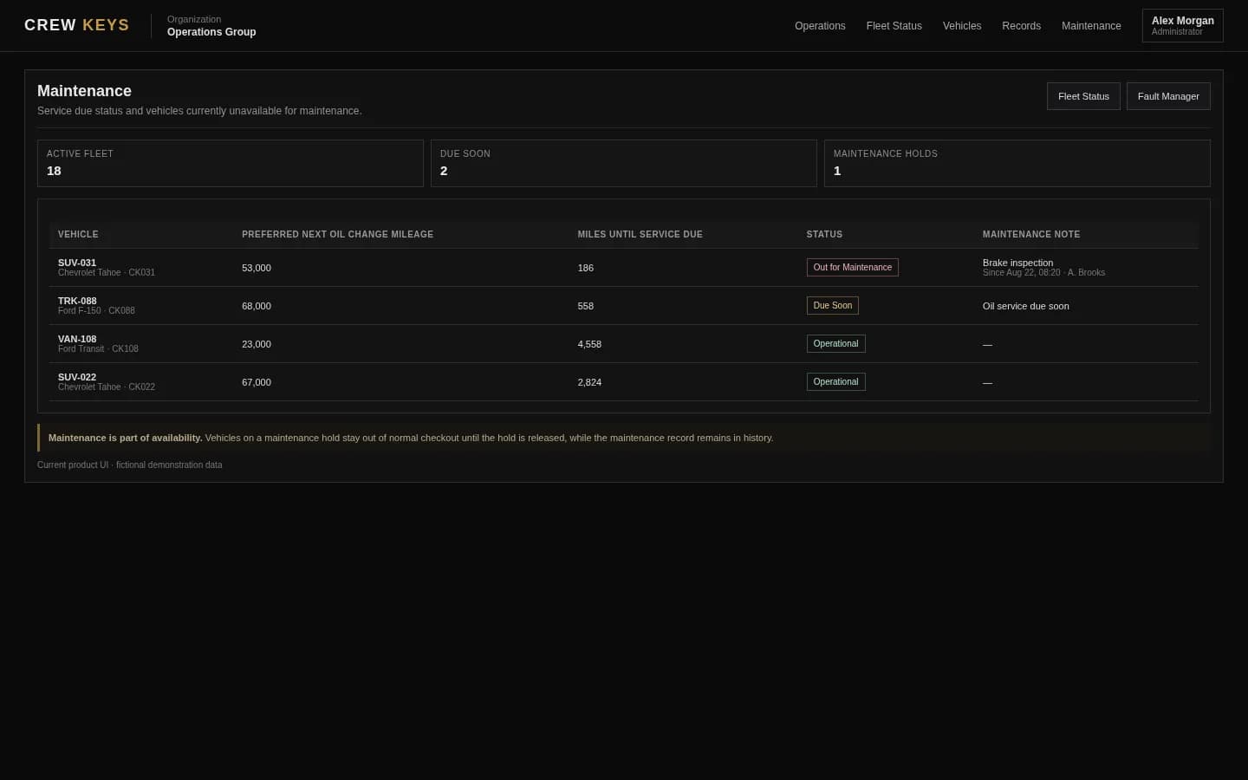This screenshot has width=1248, height=780.
Task: Click the 558 miles until service value
Action: pyautogui.click(x=586, y=306)
